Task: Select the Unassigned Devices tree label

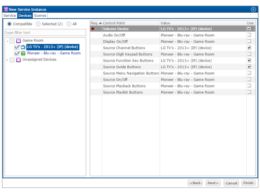Action: 39,60
